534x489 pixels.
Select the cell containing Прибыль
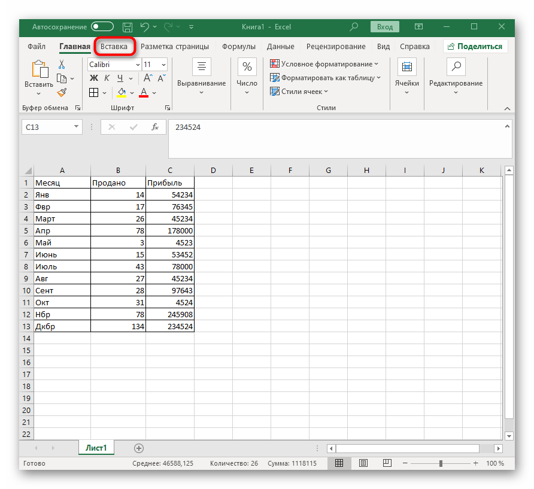(169, 183)
